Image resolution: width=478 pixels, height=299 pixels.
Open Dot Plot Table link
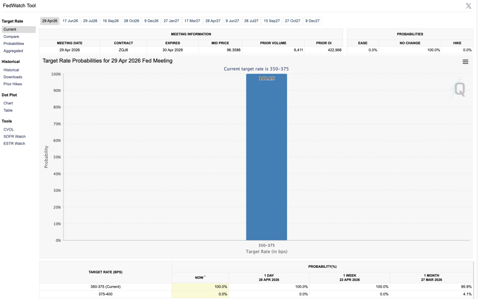click(x=8, y=111)
